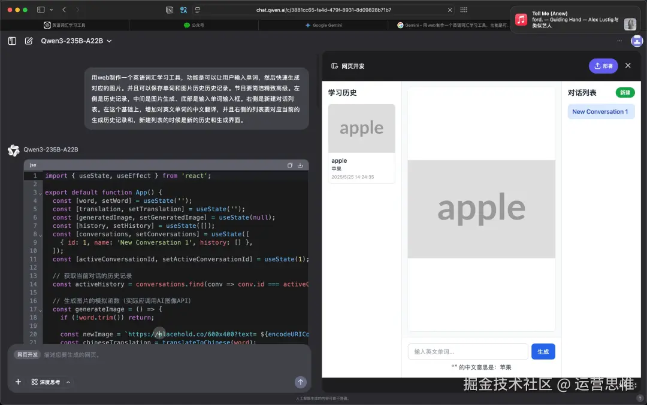Open the Qwen3-235B-A22B model dropdown
This screenshot has height=405, width=647.
(76, 41)
